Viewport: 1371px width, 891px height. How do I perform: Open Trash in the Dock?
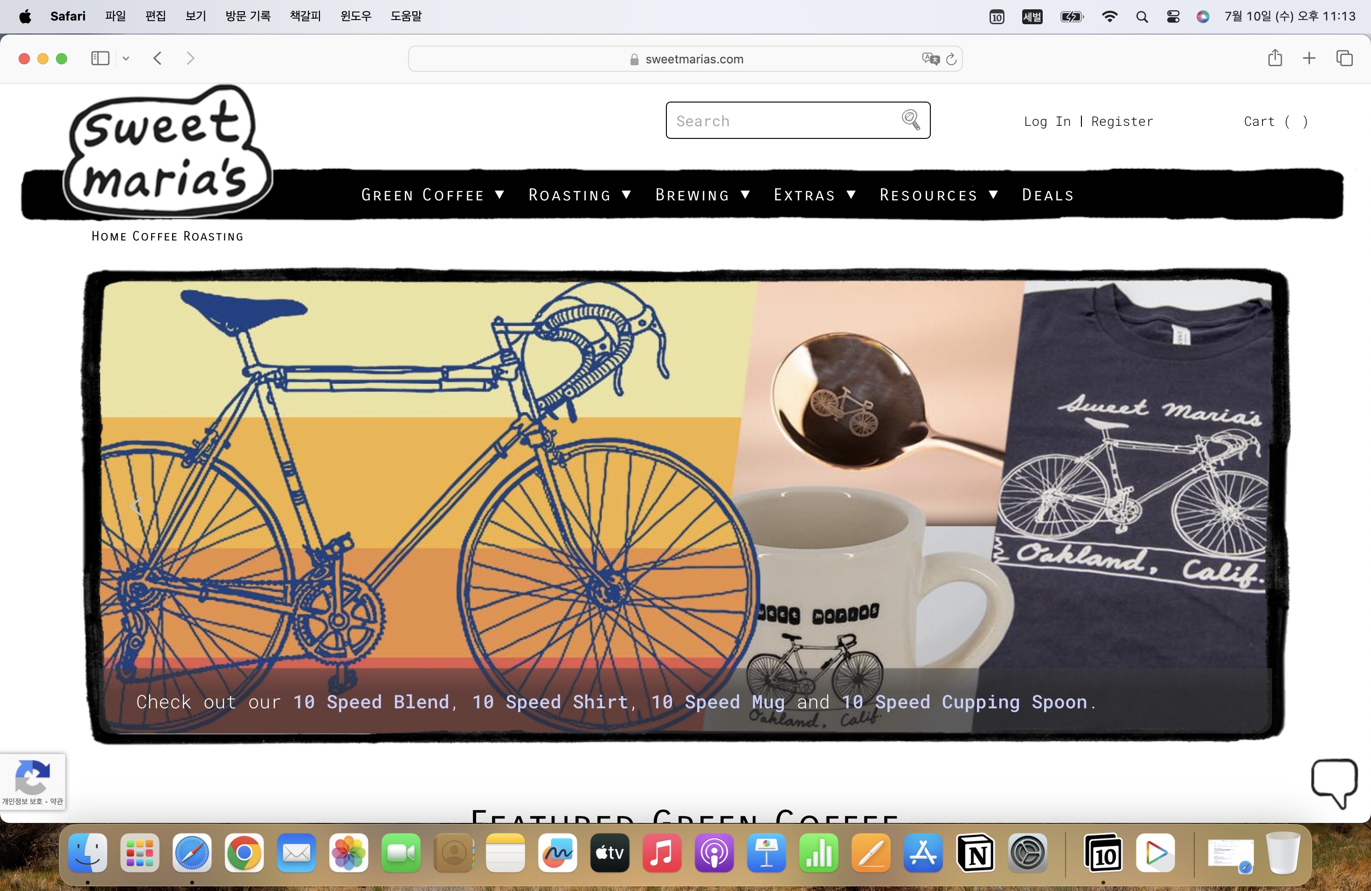1283,852
